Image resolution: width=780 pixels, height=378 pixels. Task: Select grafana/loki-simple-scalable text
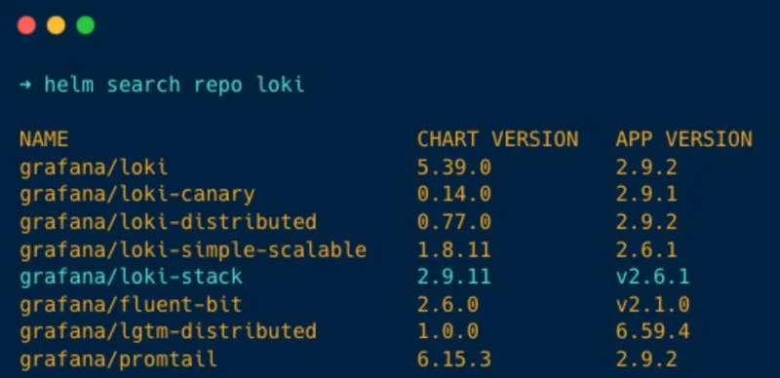(x=193, y=249)
